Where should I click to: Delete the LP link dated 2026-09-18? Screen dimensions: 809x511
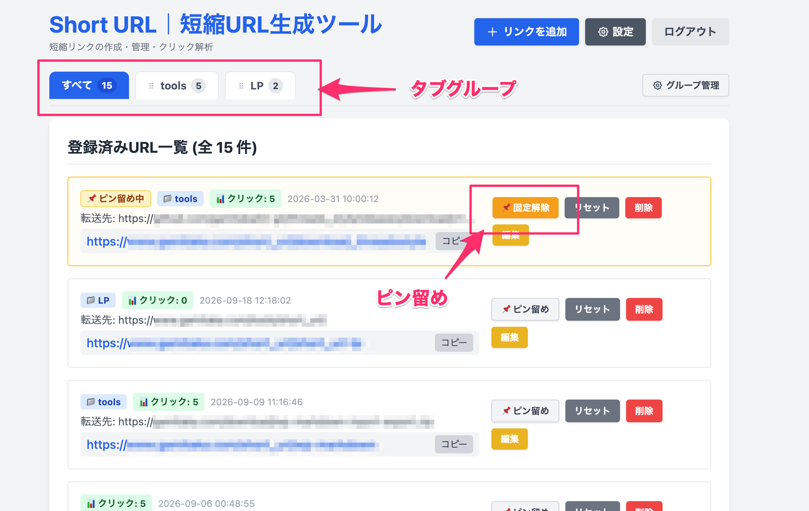644,309
